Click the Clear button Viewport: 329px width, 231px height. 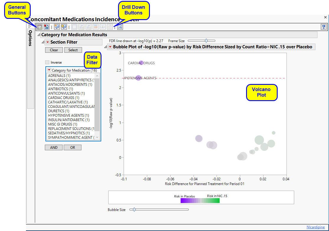pos(54,50)
